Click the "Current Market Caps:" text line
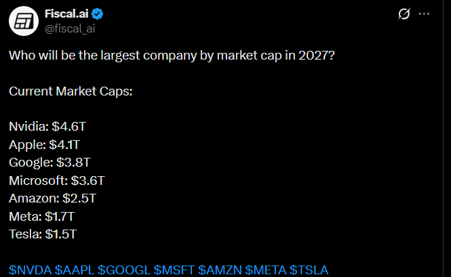Image resolution: width=451 pixels, height=277 pixels. pyautogui.click(x=71, y=90)
